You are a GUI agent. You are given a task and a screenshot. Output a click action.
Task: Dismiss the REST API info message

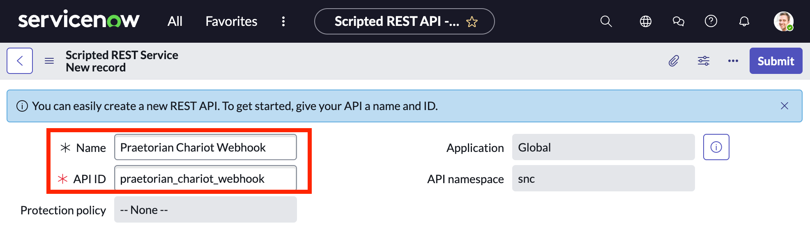[x=785, y=106]
